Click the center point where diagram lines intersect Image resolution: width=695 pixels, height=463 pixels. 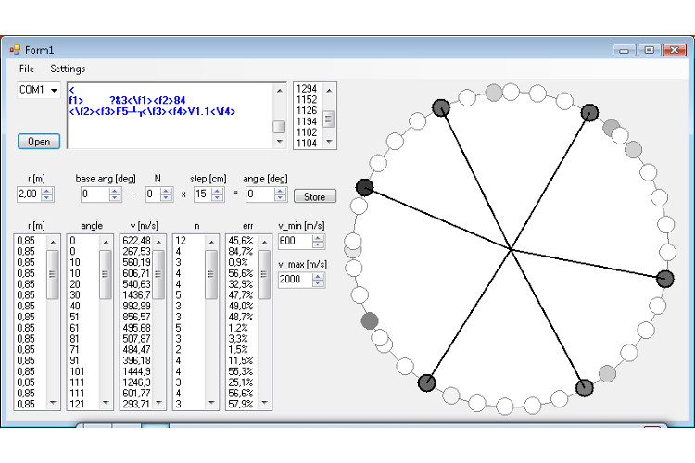(x=512, y=247)
